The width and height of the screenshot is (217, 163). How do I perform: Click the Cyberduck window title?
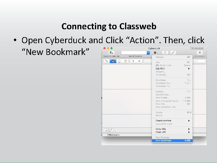coord(154,48)
